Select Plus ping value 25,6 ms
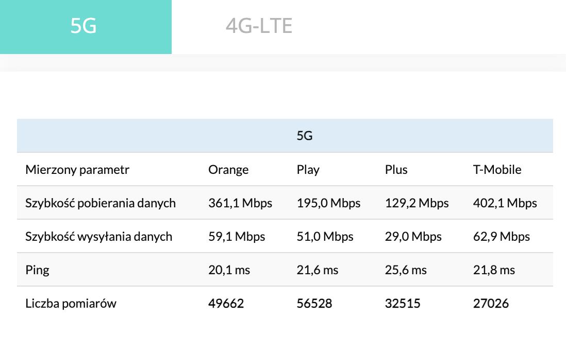Image resolution: width=566 pixels, height=355 pixels. point(406,270)
